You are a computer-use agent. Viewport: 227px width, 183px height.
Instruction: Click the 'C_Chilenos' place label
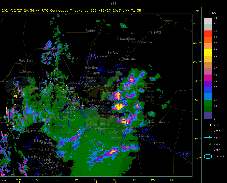coord(26,71)
